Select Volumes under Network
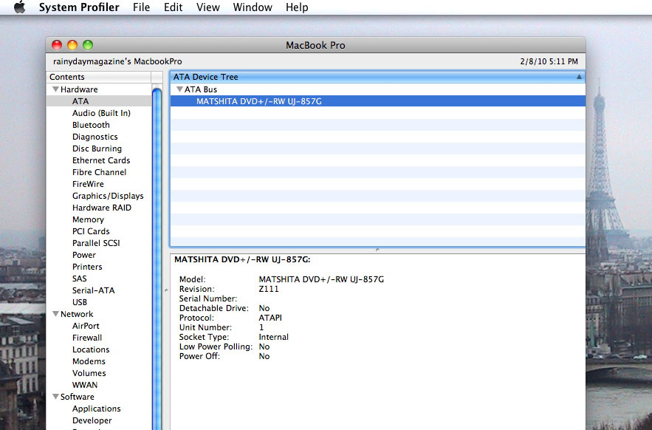Viewport: 652px width, 430px height. click(x=89, y=373)
